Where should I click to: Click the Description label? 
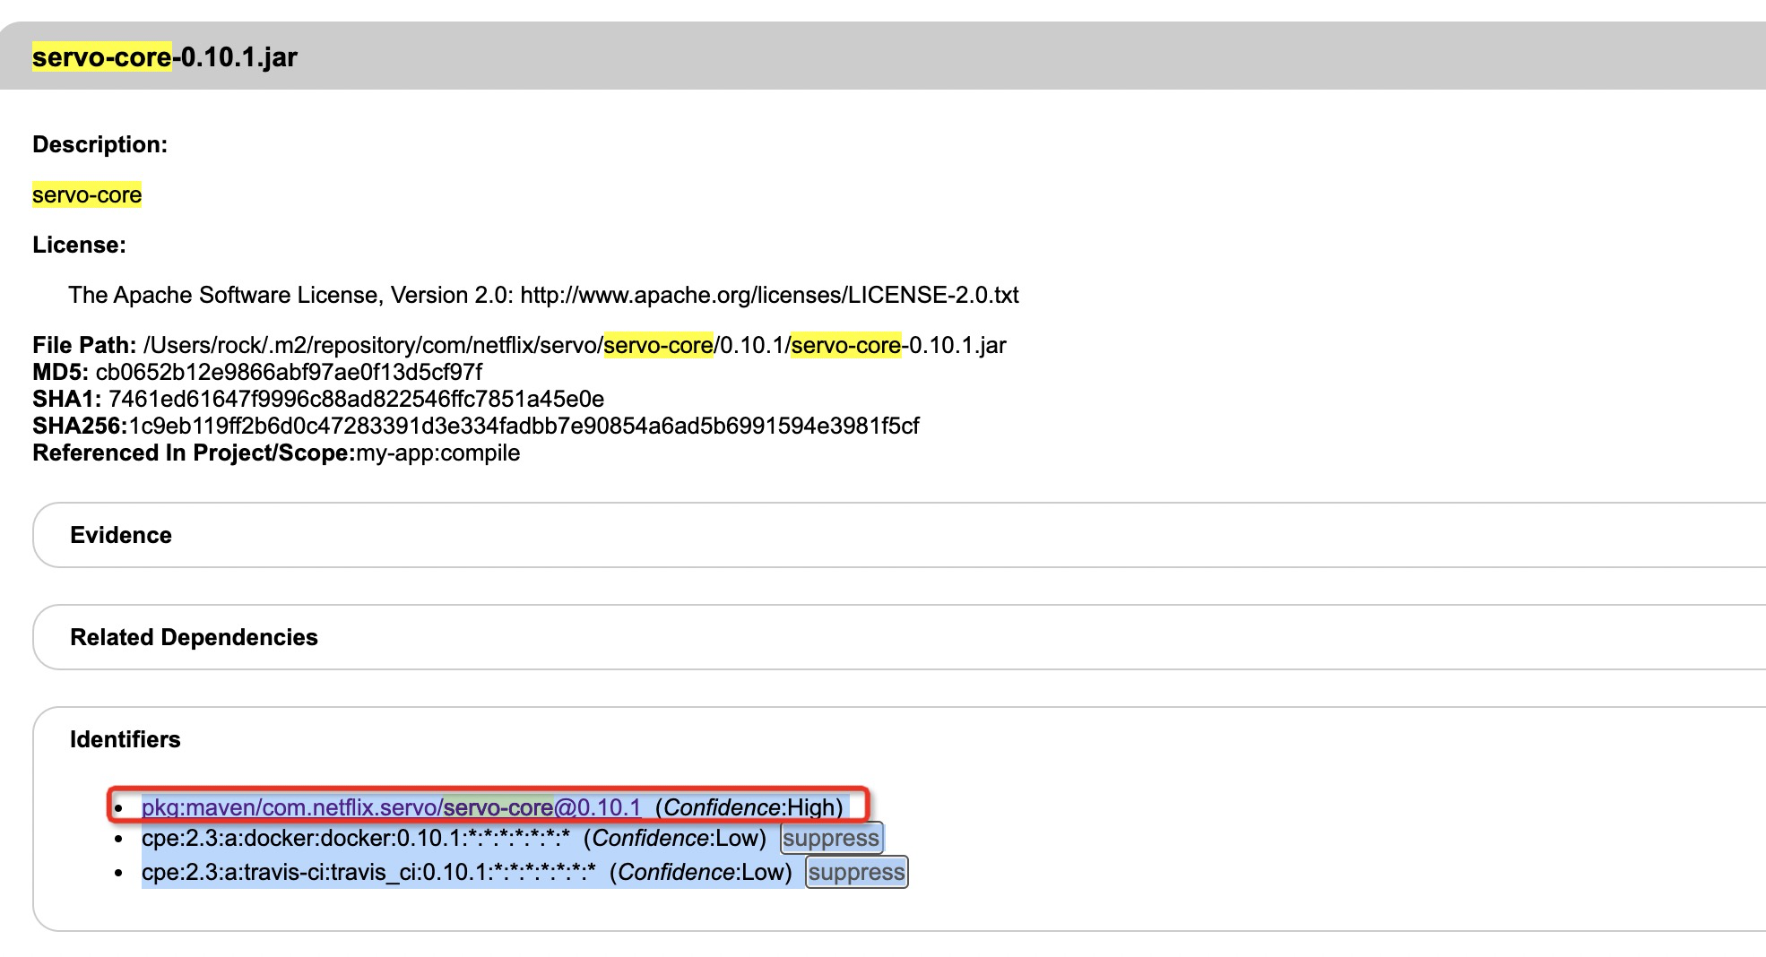tap(100, 144)
